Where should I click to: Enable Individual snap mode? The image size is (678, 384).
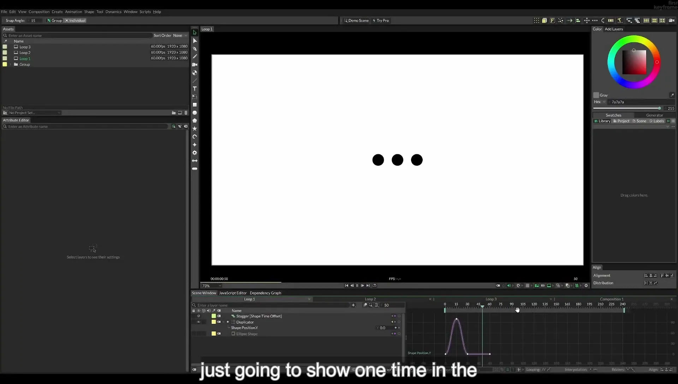point(75,20)
